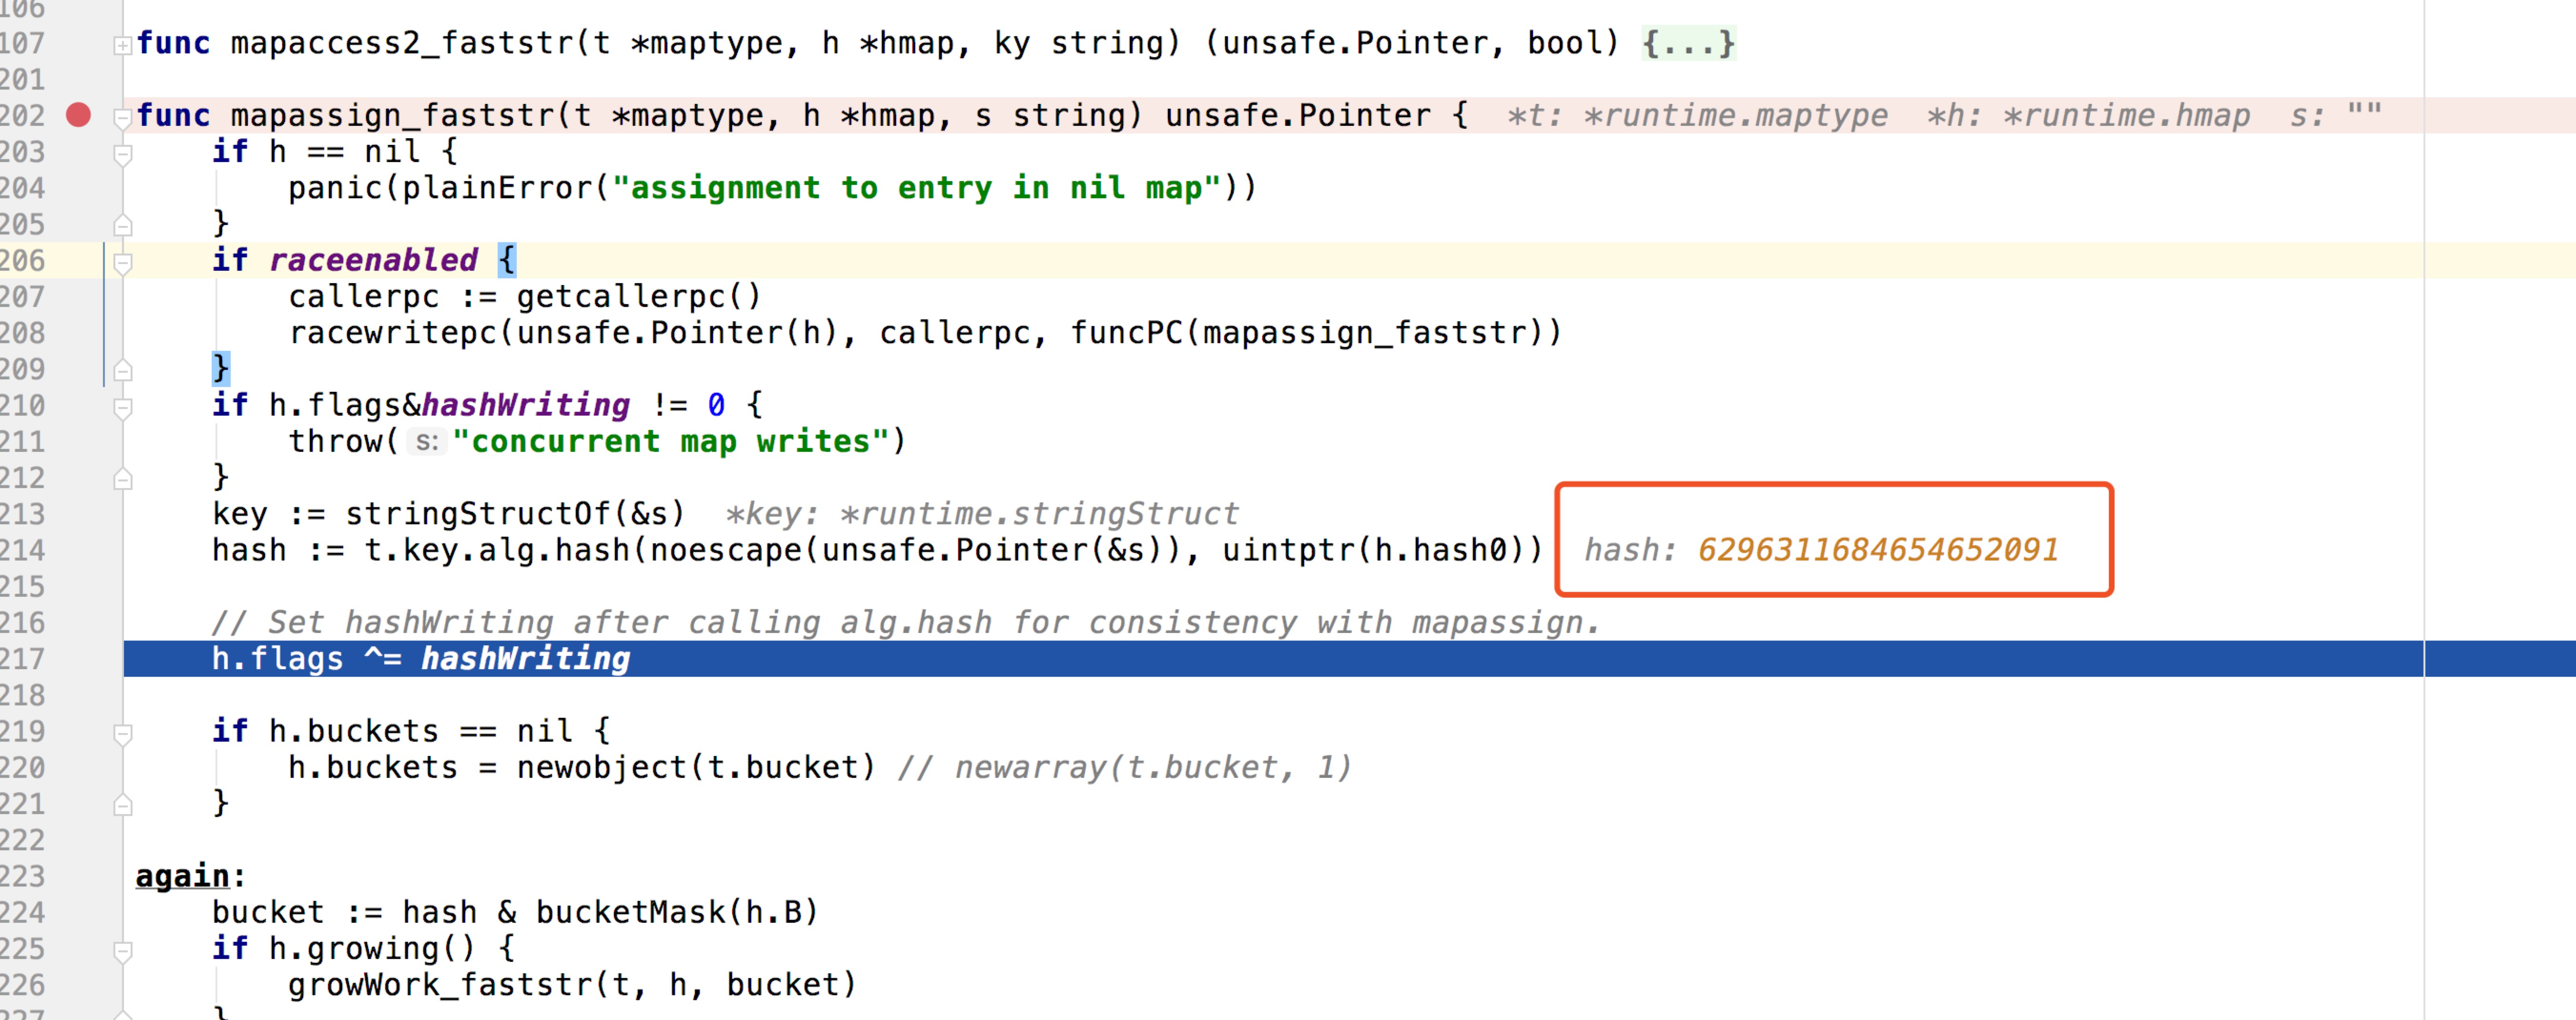The height and width of the screenshot is (1020, 2576).
Task: Click 'h.growing()' on line 225
Action: (373, 949)
